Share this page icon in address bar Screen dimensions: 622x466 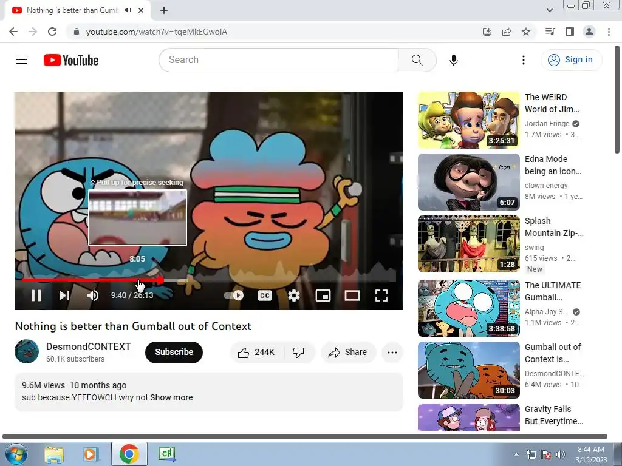click(x=507, y=32)
